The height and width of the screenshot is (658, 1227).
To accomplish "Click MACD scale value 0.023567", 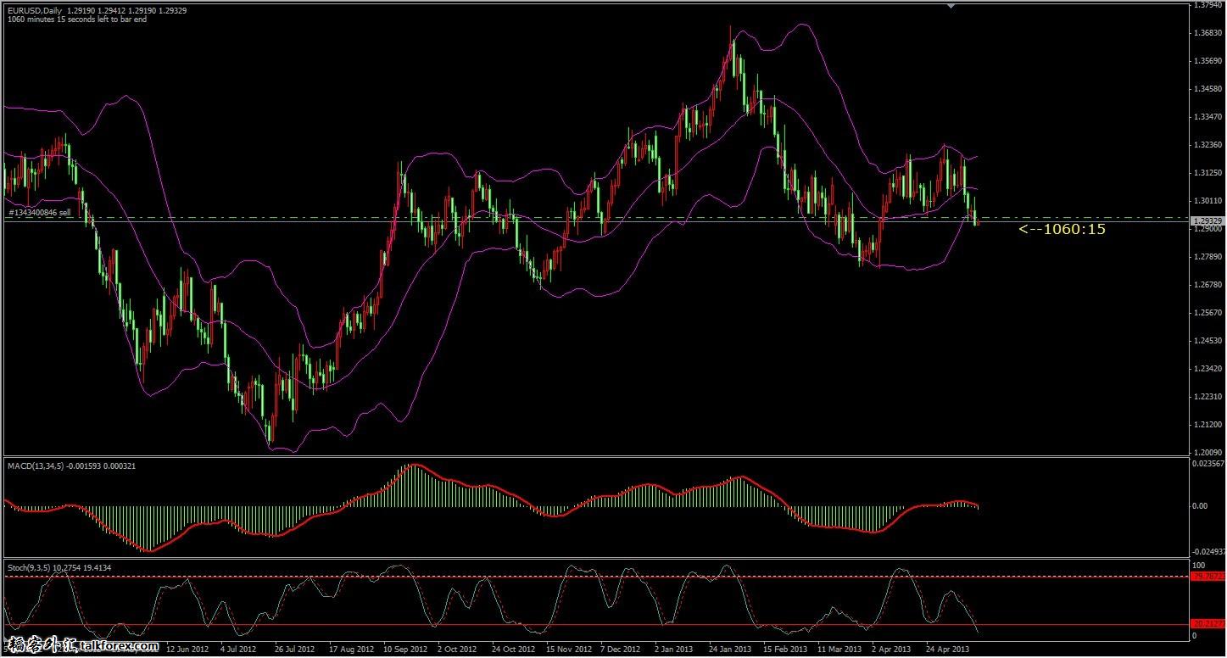I will [1207, 465].
